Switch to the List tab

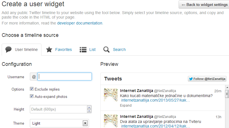coord(88,50)
